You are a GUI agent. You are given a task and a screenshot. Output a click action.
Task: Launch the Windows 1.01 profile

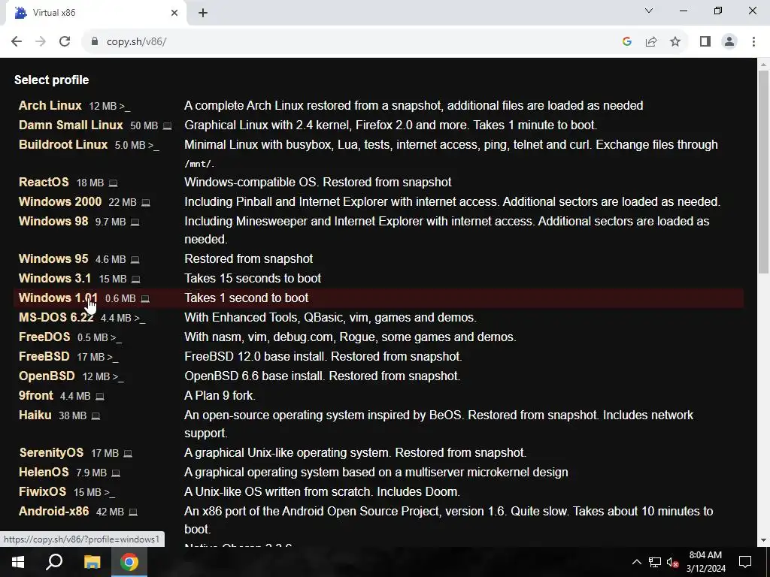(58, 298)
